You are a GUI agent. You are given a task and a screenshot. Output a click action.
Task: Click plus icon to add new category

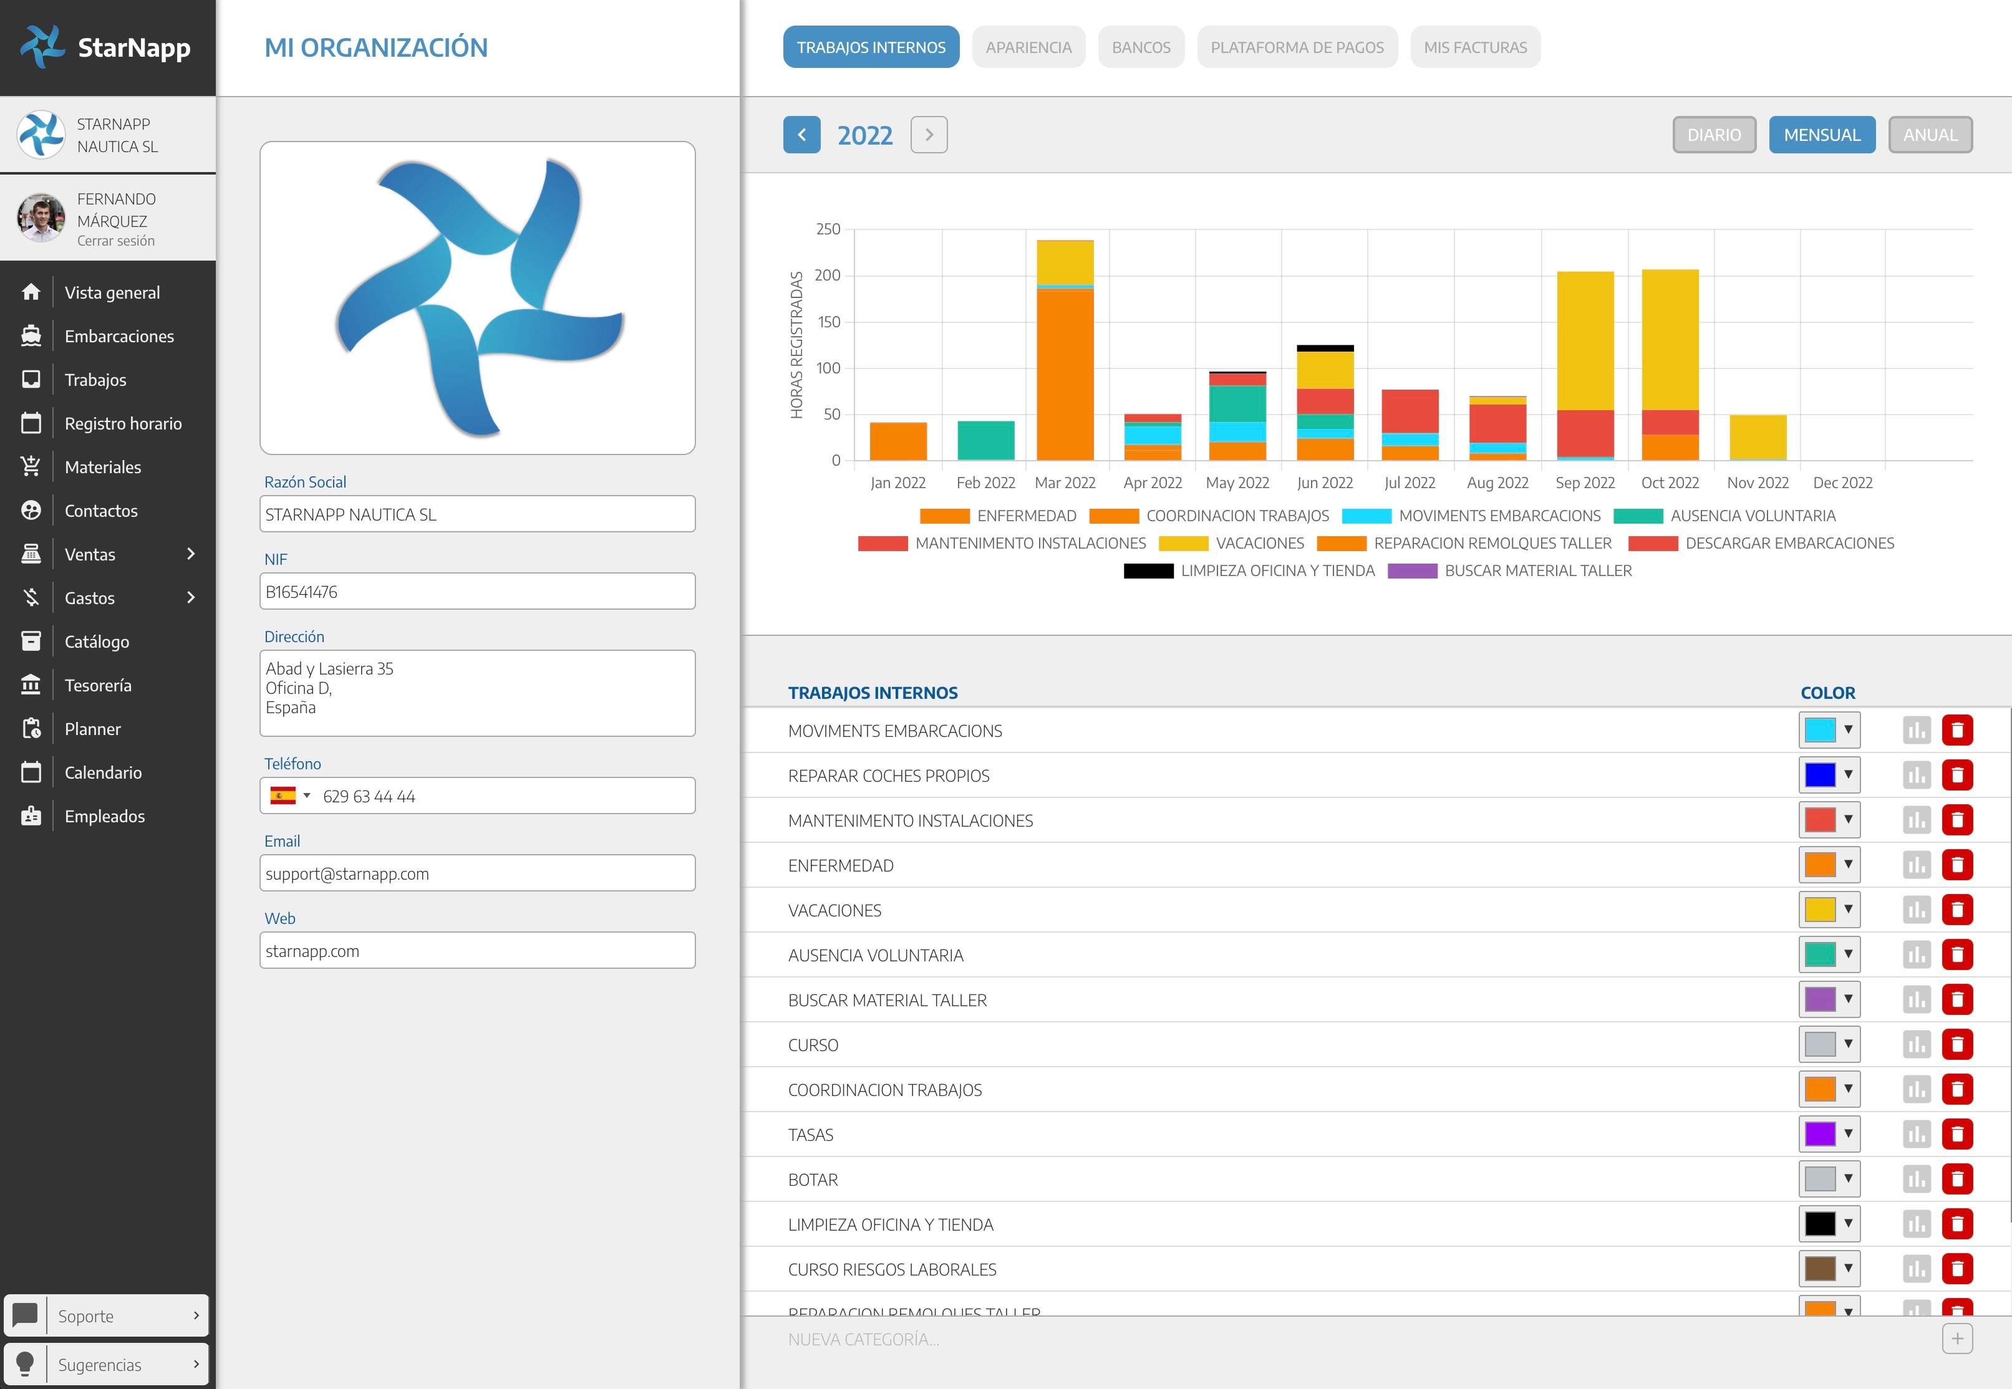click(x=1956, y=1339)
